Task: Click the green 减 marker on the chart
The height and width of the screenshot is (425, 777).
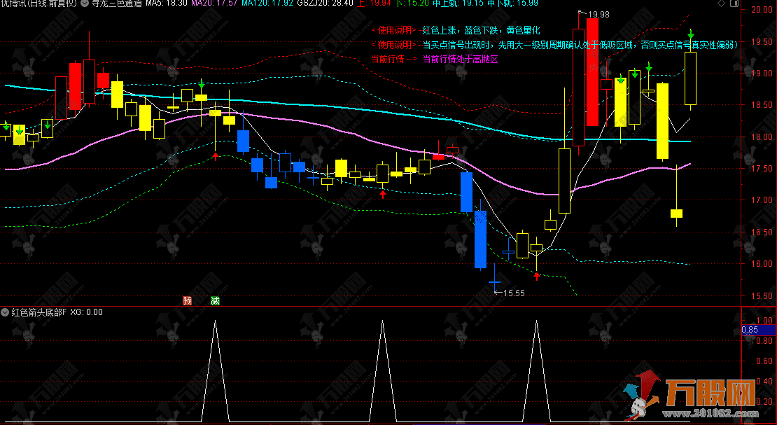Action: click(215, 300)
